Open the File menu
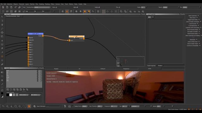This screenshot has width=202, height=113. point(2,4)
